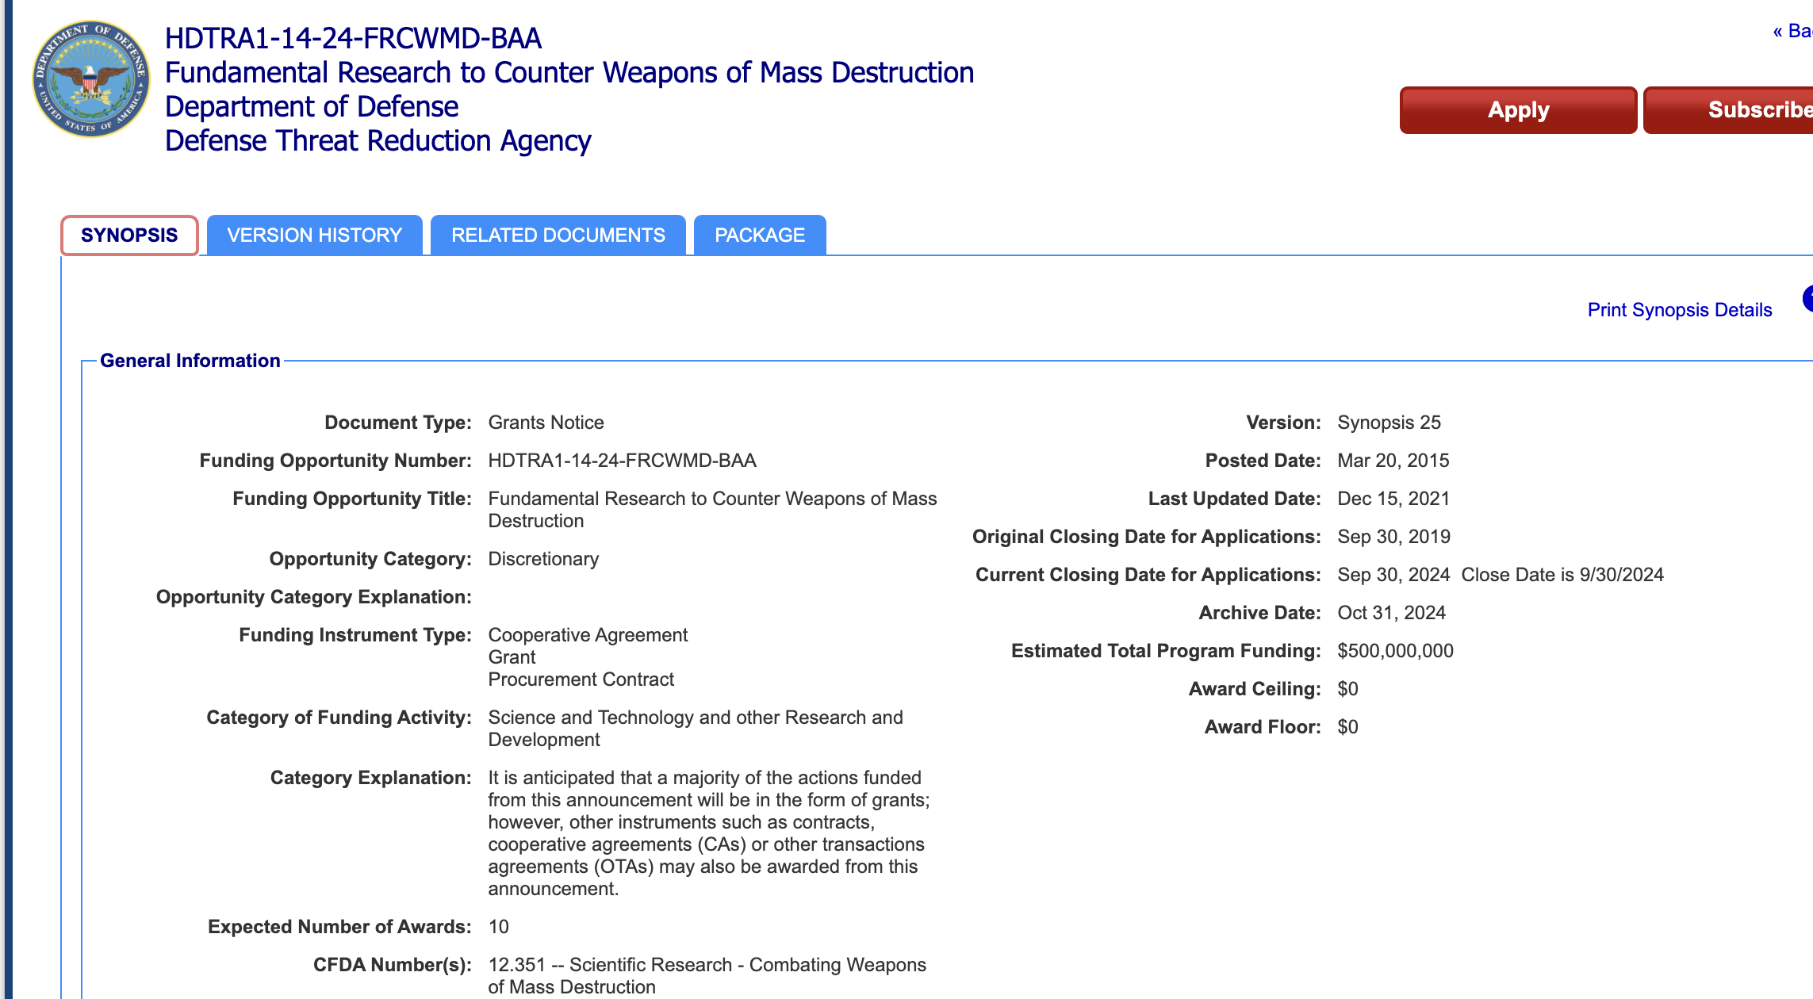Click the Version value Synopsis 25
The height and width of the screenshot is (999, 1813).
(x=1389, y=423)
